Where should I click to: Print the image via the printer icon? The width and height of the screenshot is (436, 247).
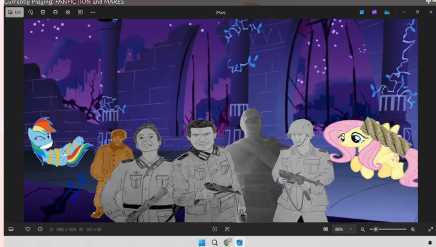point(55,12)
